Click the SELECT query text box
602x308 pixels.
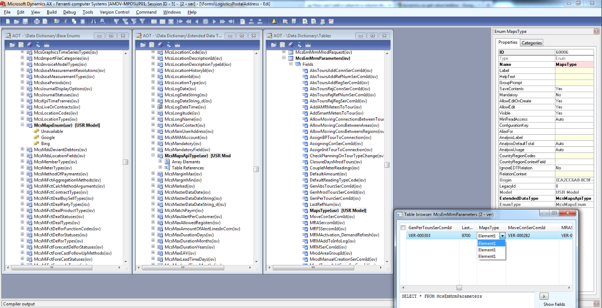coord(468,300)
